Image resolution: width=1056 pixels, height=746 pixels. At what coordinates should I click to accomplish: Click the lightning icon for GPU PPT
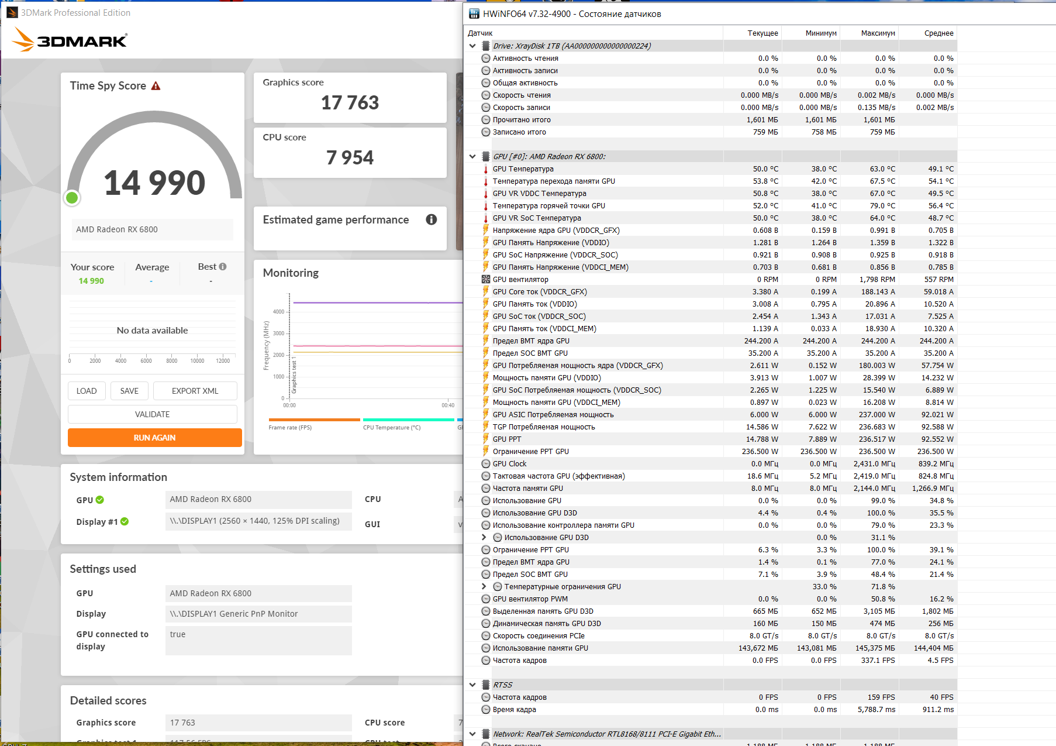(485, 439)
